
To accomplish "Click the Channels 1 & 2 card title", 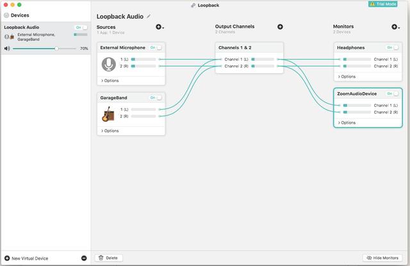I will (235, 47).
